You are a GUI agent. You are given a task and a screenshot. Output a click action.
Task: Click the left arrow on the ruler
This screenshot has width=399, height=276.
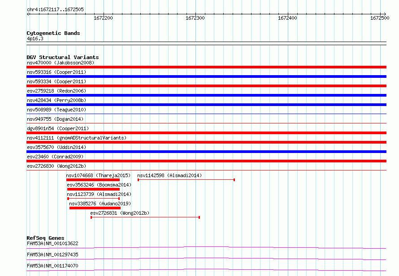point(28,14)
